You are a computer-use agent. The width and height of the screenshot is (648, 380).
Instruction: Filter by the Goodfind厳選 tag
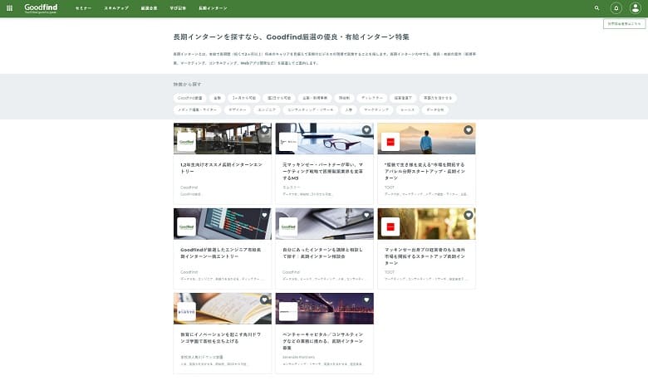pyautogui.click(x=189, y=98)
